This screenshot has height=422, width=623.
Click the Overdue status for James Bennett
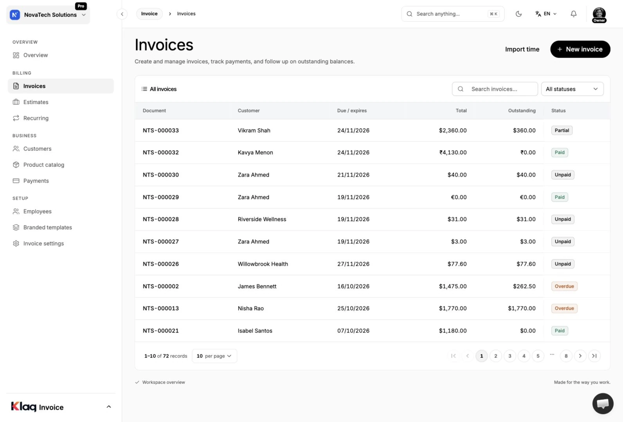click(564, 286)
